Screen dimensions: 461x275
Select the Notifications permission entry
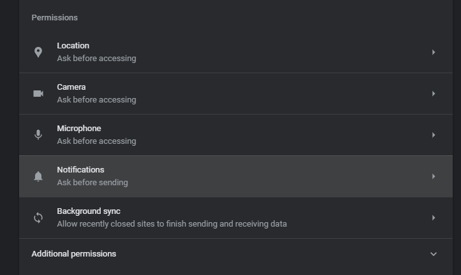coord(80,170)
